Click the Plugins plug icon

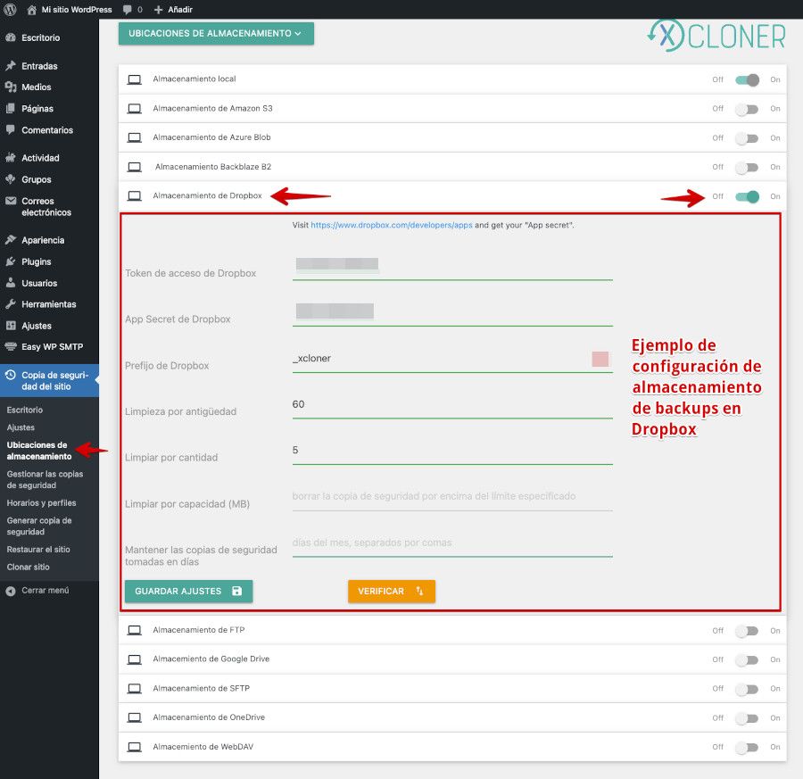point(10,261)
